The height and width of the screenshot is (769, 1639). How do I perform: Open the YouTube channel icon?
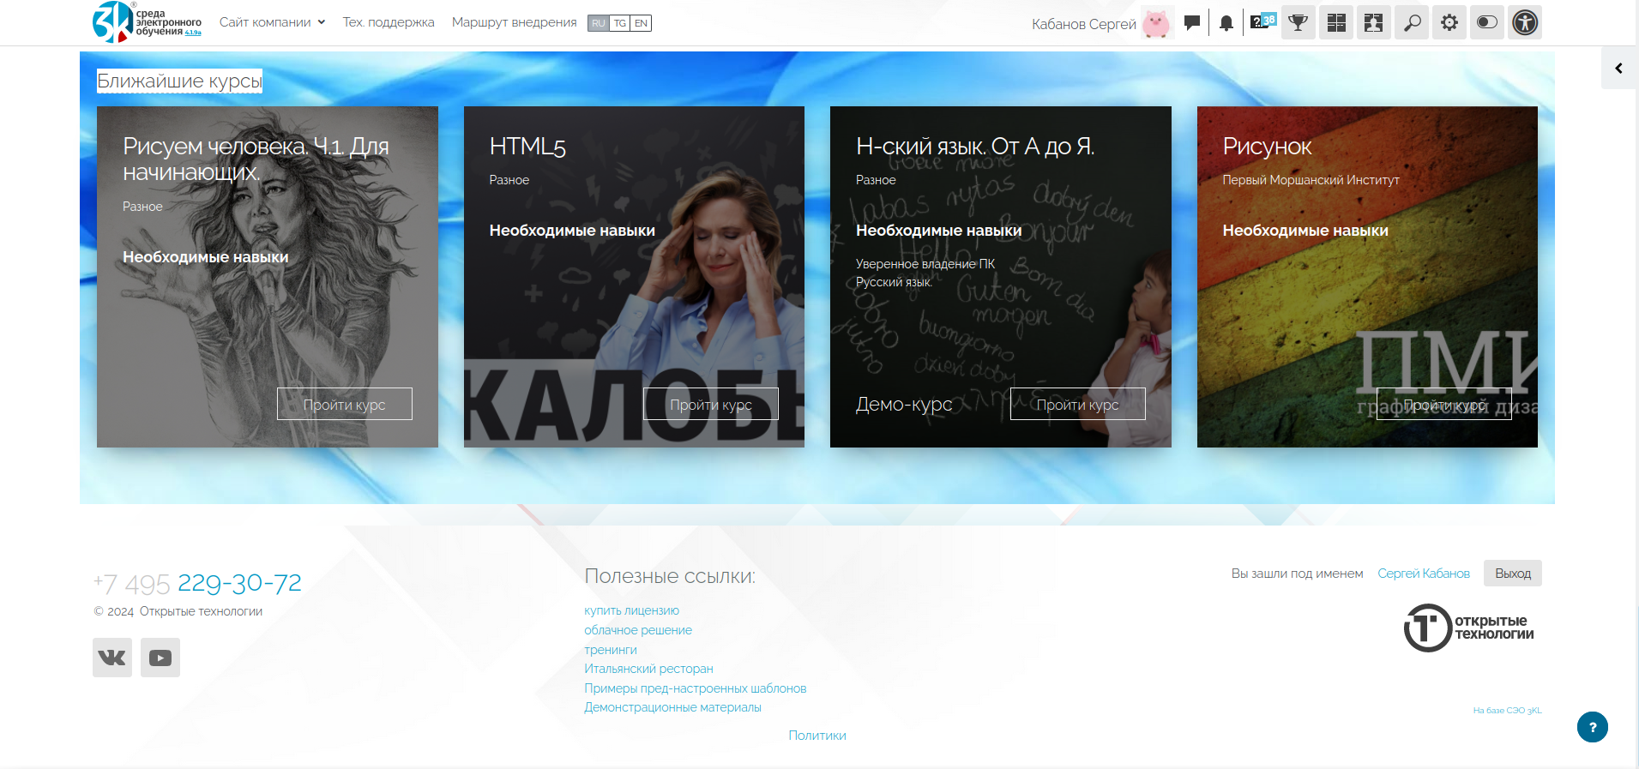[160, 658]
